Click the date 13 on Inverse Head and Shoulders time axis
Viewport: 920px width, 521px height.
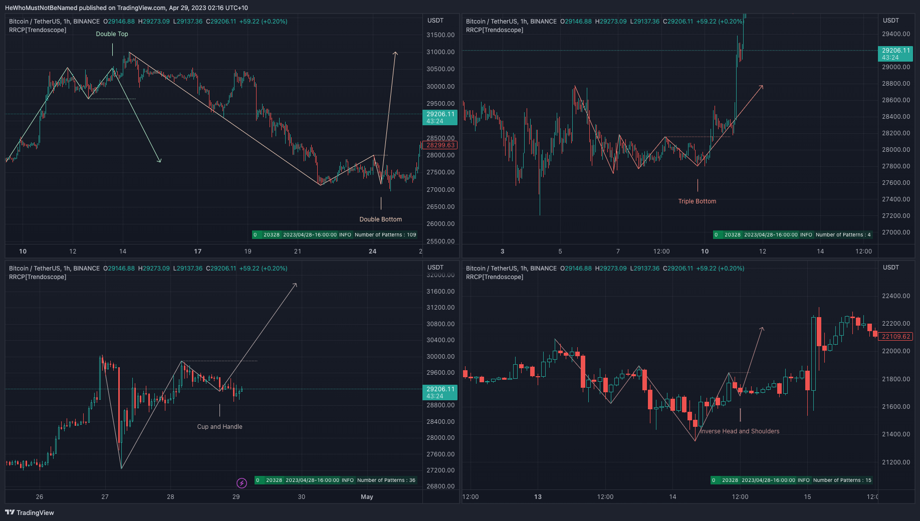(538, 497)
